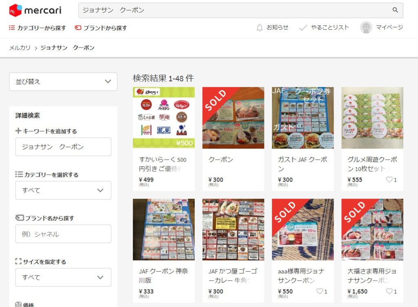
Task: Click the brand name input field
Action: point(63,234)
